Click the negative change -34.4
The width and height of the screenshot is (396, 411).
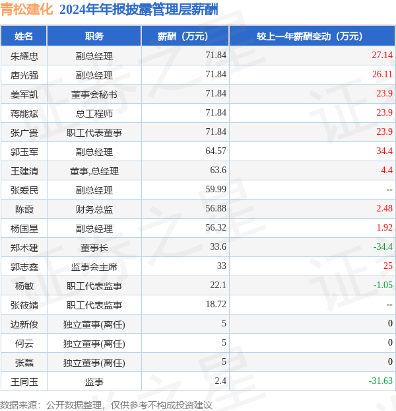383,246
